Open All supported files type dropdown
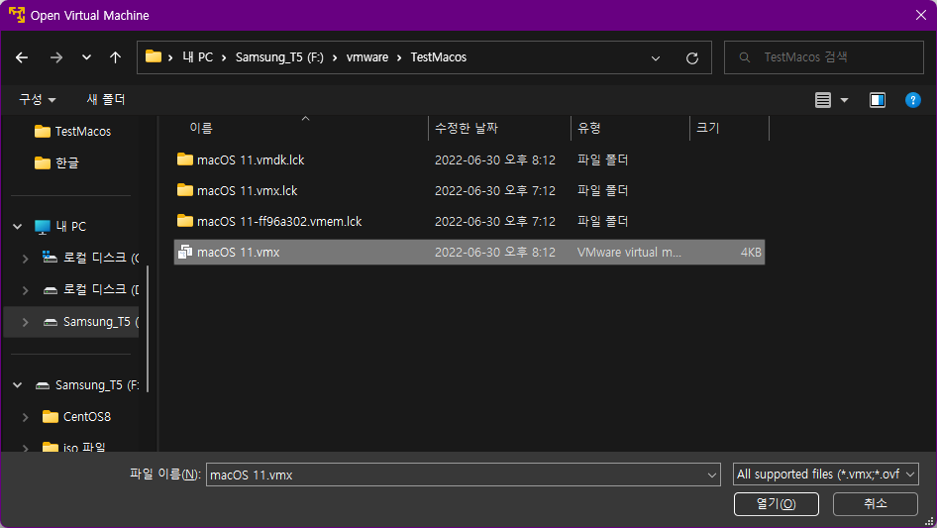The width and height of the screenshot is (937, 528). click(x=825, y=475)
